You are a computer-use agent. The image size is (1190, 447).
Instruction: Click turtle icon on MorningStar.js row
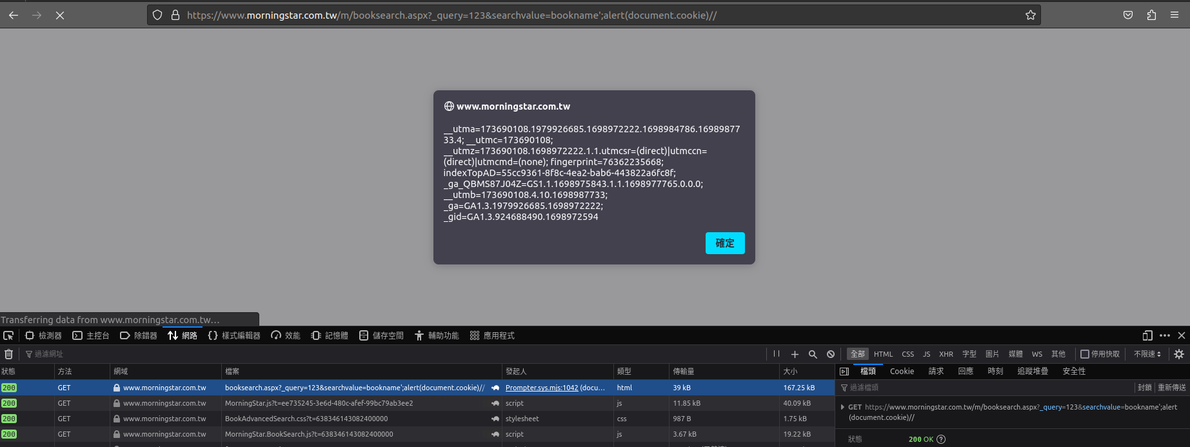coord(495,403)
